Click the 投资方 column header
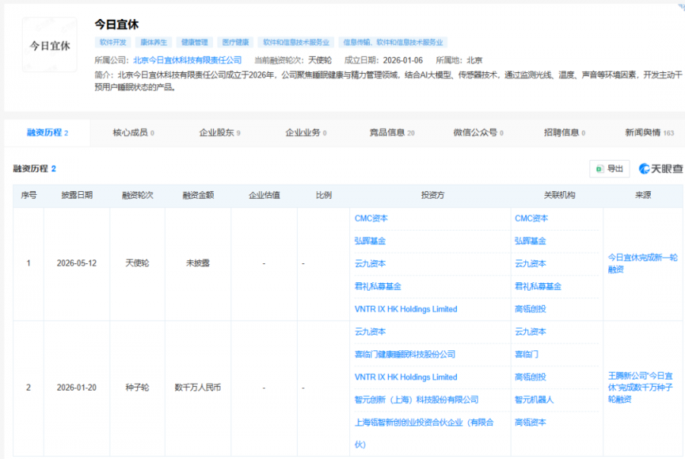This screenshot has height=459, width=685. (432, 195)
